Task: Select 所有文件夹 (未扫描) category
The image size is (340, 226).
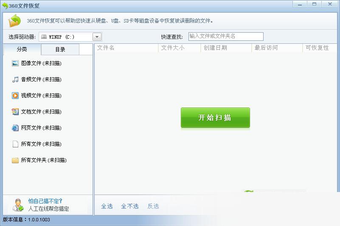Action: 44,160
